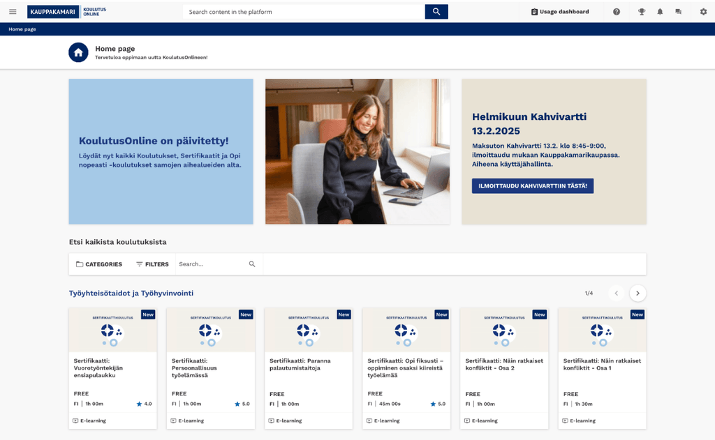Screen dimensions: 715x440
Task: Open the trophy achievements icon
Action: point(642,12)
